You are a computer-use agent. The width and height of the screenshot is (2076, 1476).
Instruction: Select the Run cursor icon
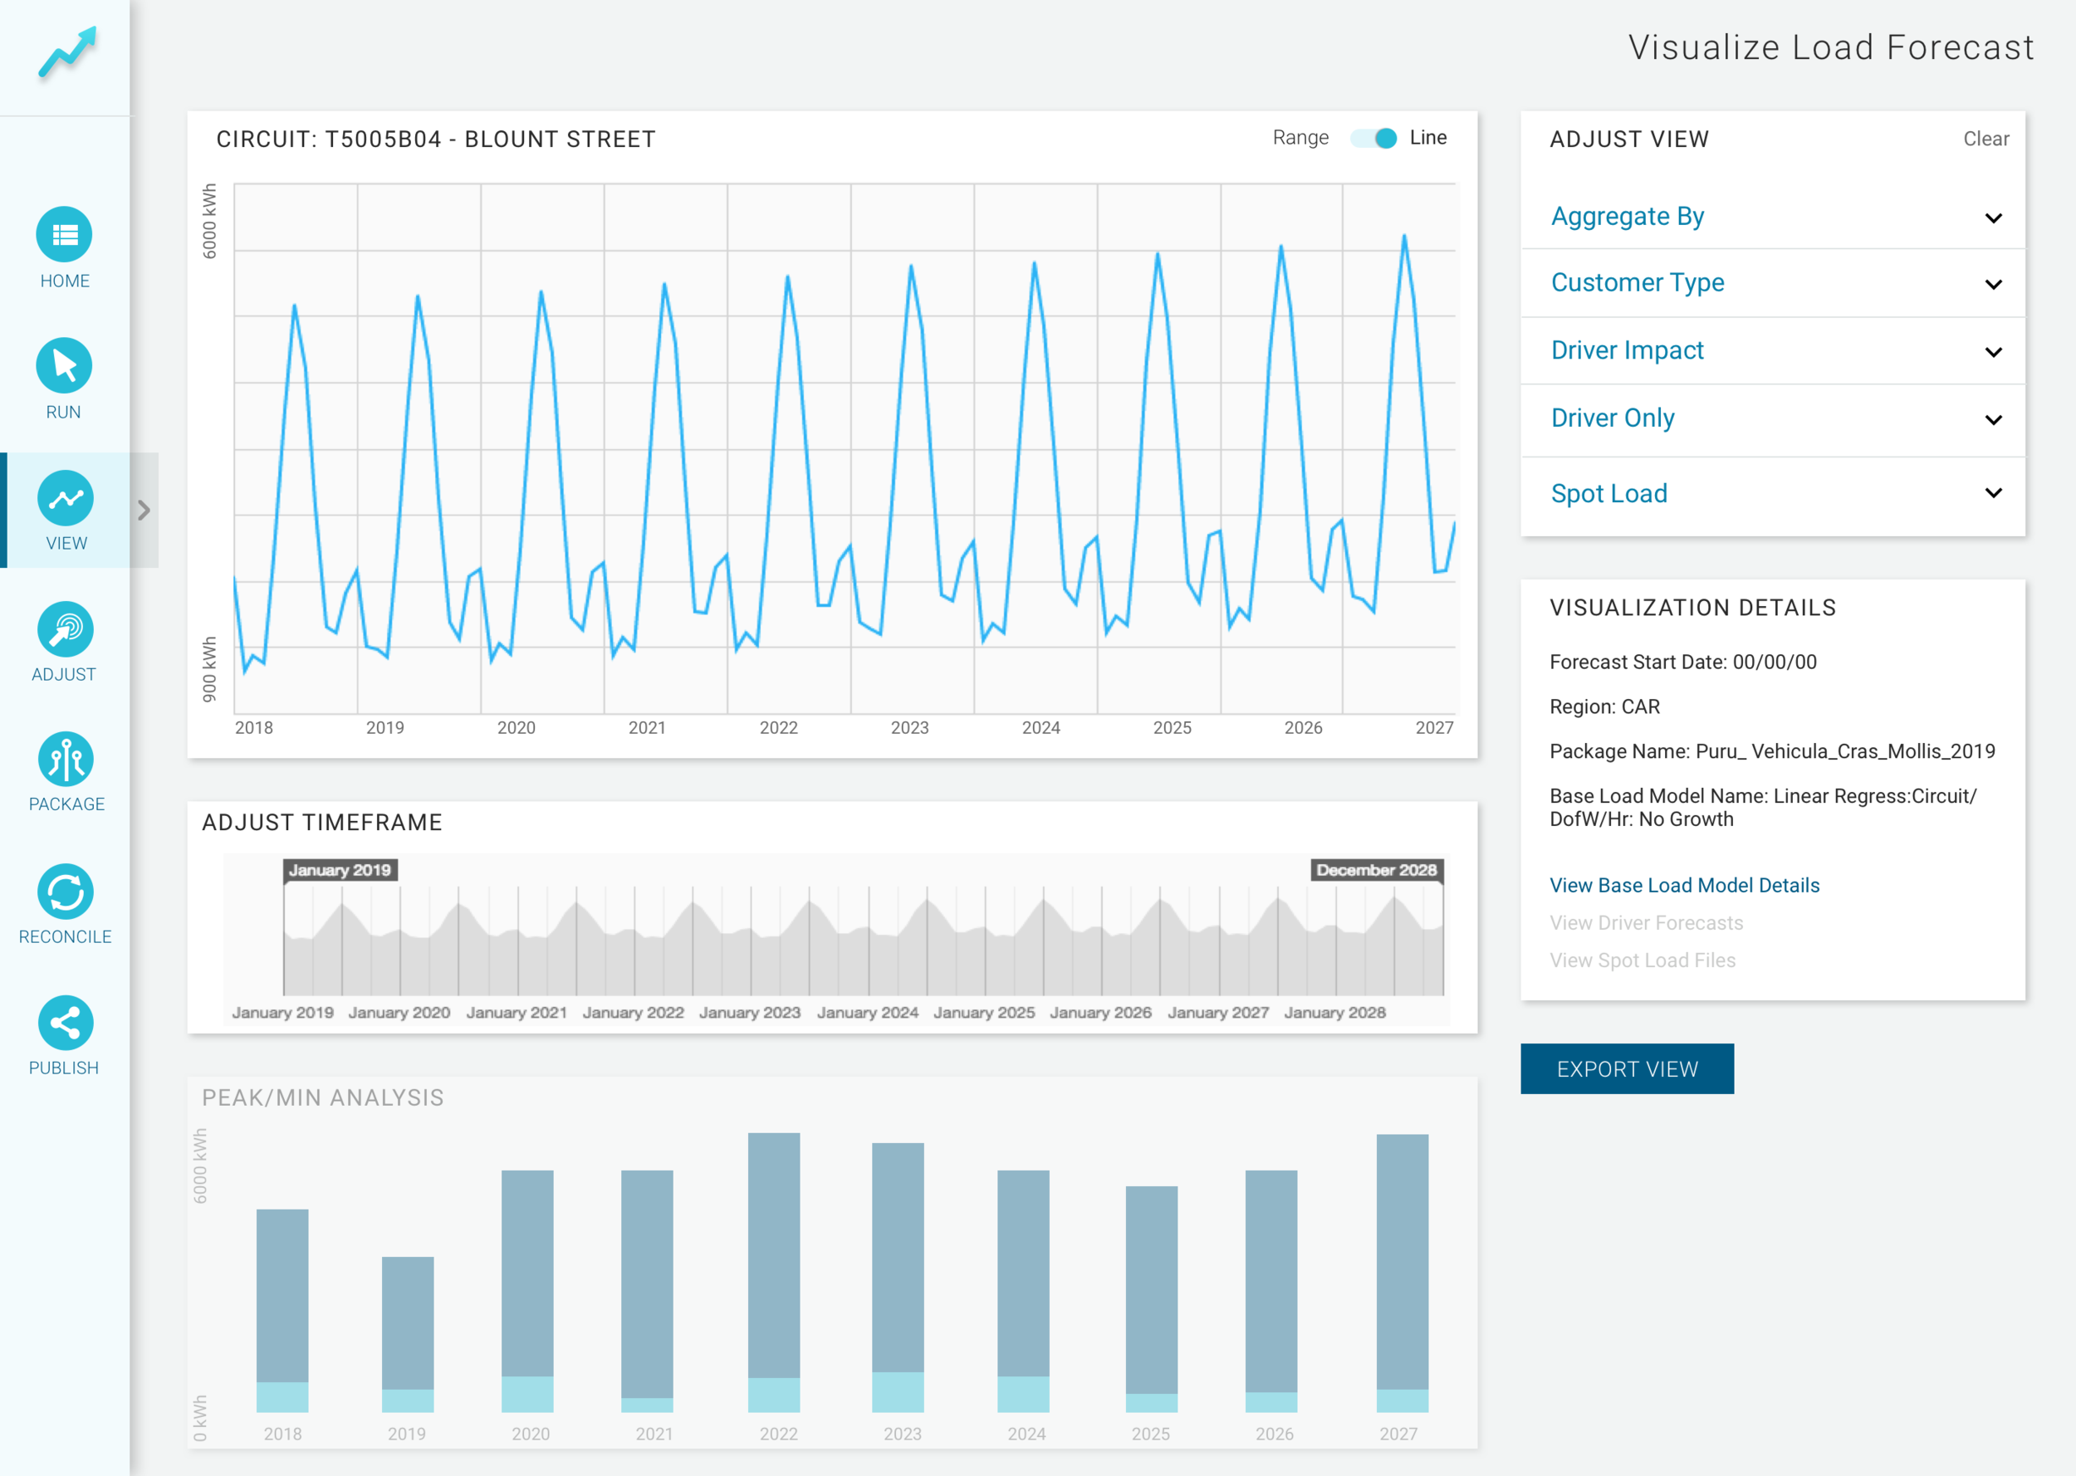(x=65, y=366)
